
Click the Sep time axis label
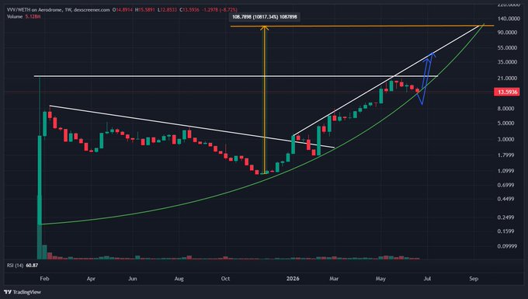point(474,279)
